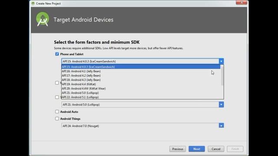Uncheck the Phone and Tablet checkbox
The width and height of the screenshot is (278, 156).
(x=57, y=54)
